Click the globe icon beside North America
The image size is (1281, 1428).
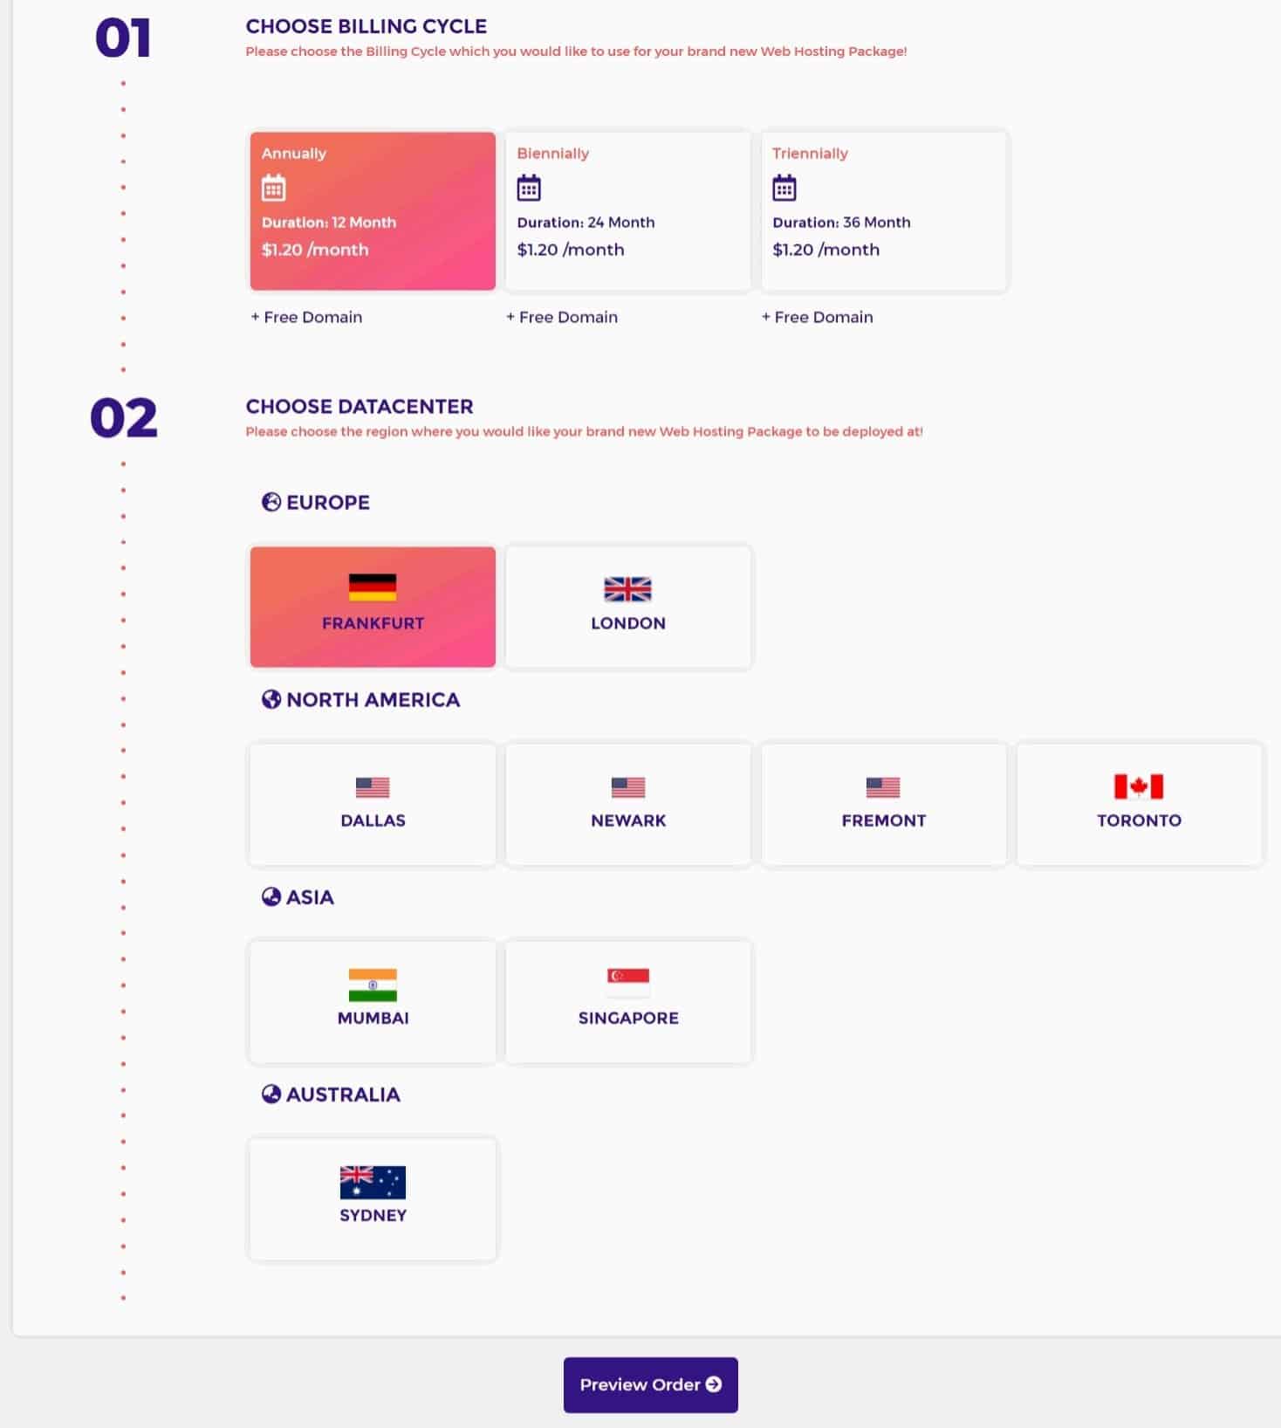click(271, 699)
